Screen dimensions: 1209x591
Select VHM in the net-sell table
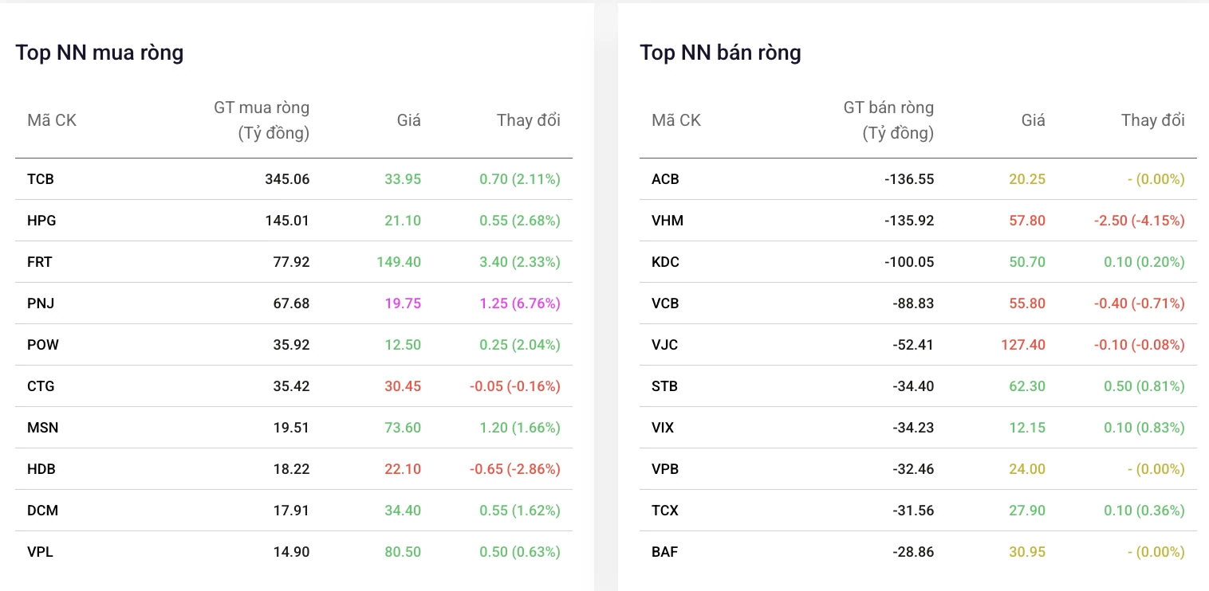click(668, 221)
